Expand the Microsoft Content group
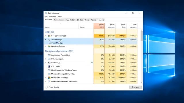The width and height of the screenshot is (184, 103). point(45,78)
